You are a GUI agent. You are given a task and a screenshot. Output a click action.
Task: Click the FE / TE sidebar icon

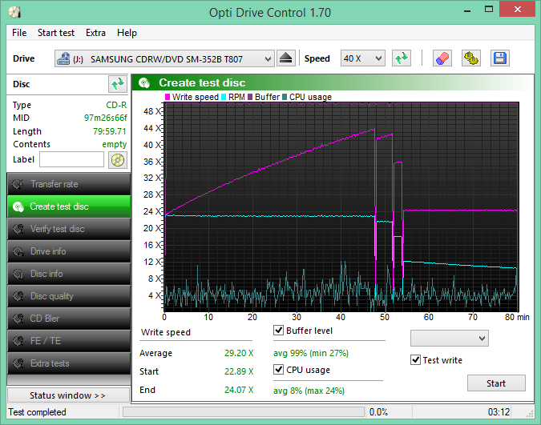[18, 341]
